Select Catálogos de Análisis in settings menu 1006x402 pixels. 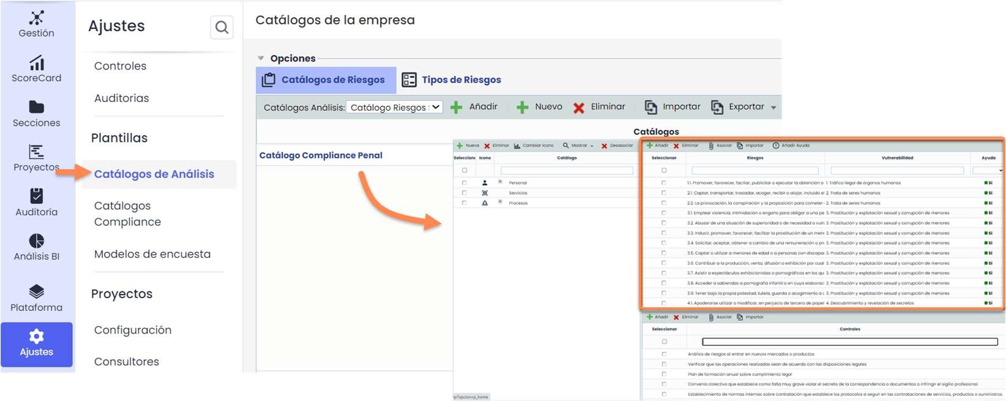tap(154, 174)
